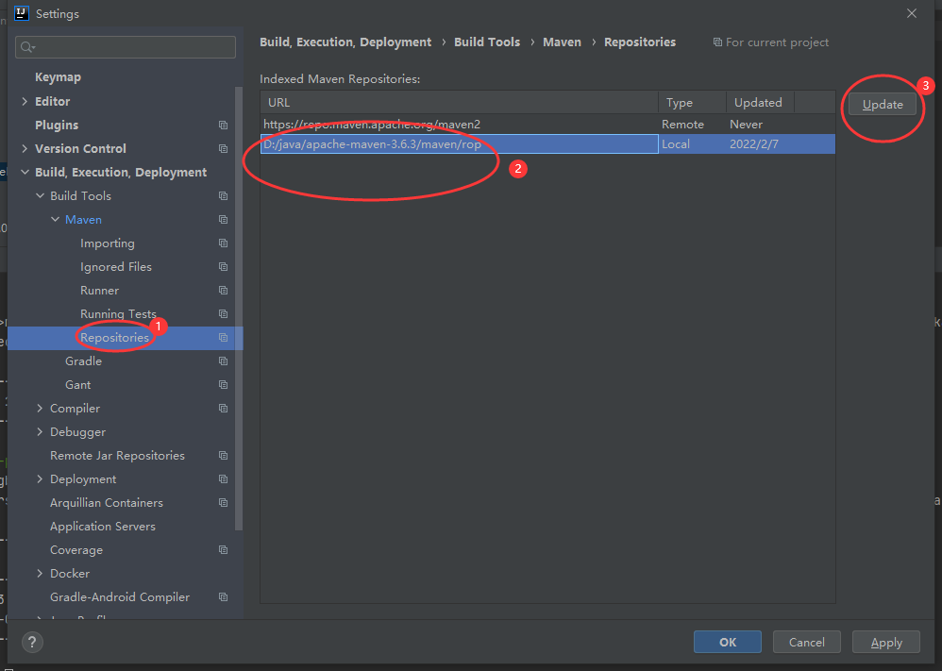Click the screen icon beside Compiler
This screenshot has height=671, width=942.
click(223, 408)
